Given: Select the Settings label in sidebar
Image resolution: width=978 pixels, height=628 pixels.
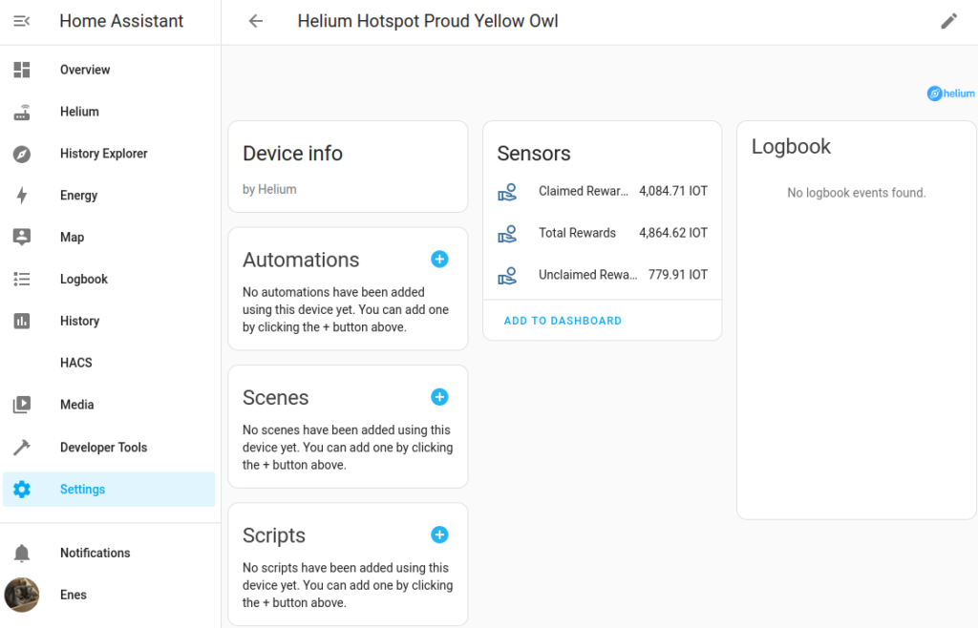Looking at the screenshot, I should coord(82,489).
